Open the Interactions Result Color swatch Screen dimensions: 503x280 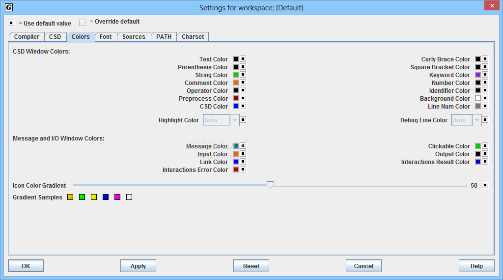(478, 162)
